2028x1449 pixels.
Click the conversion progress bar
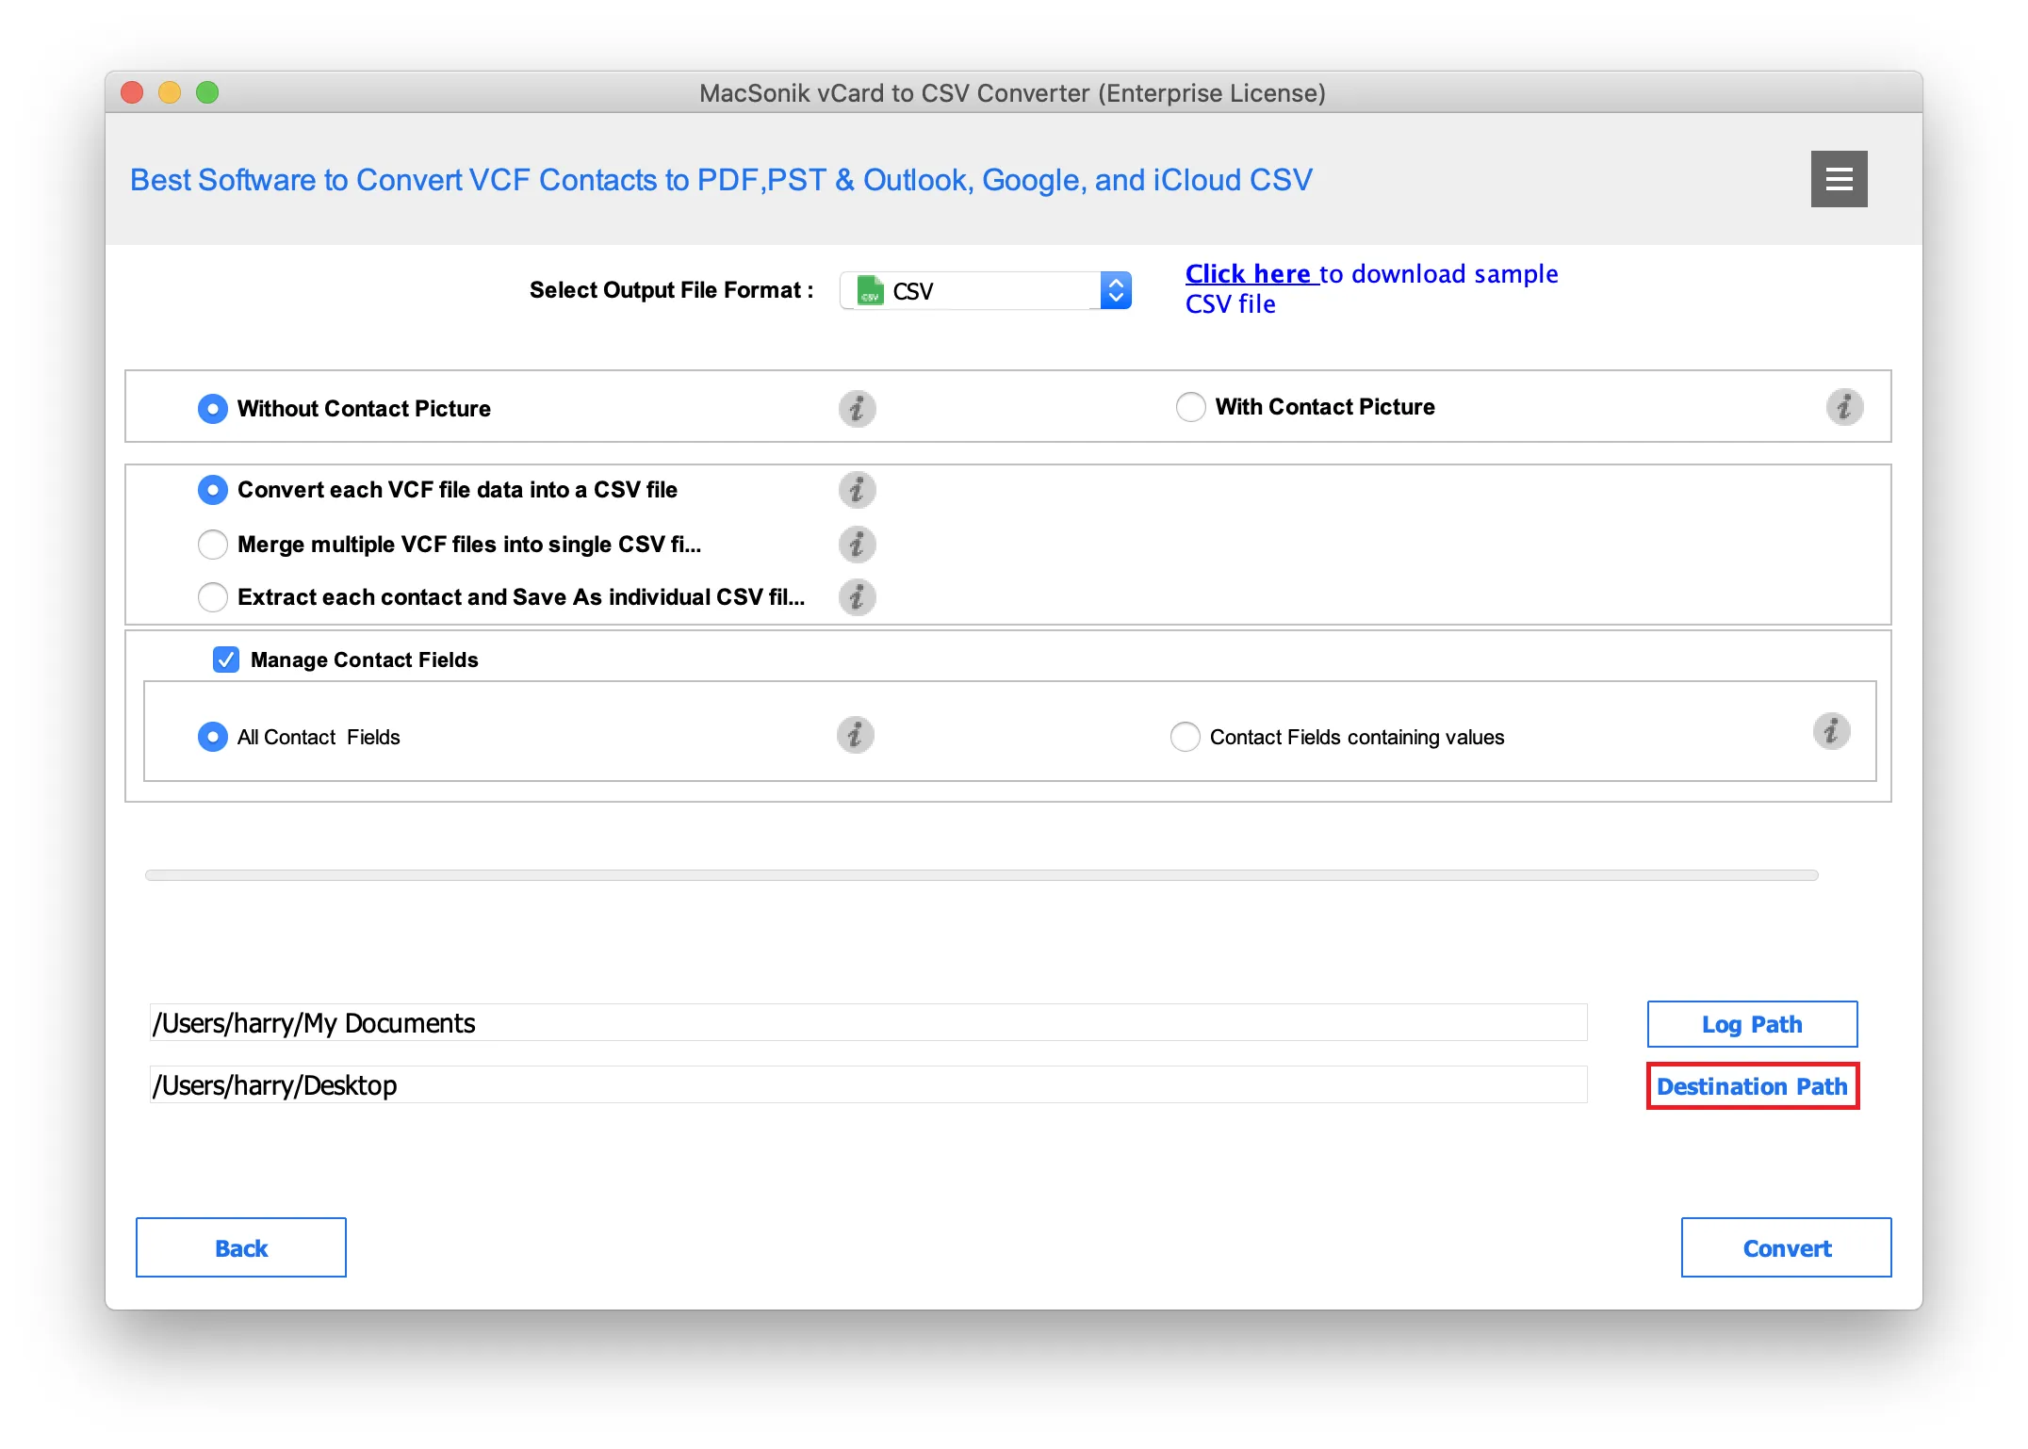pyautogui.click(x=981, y=875)
